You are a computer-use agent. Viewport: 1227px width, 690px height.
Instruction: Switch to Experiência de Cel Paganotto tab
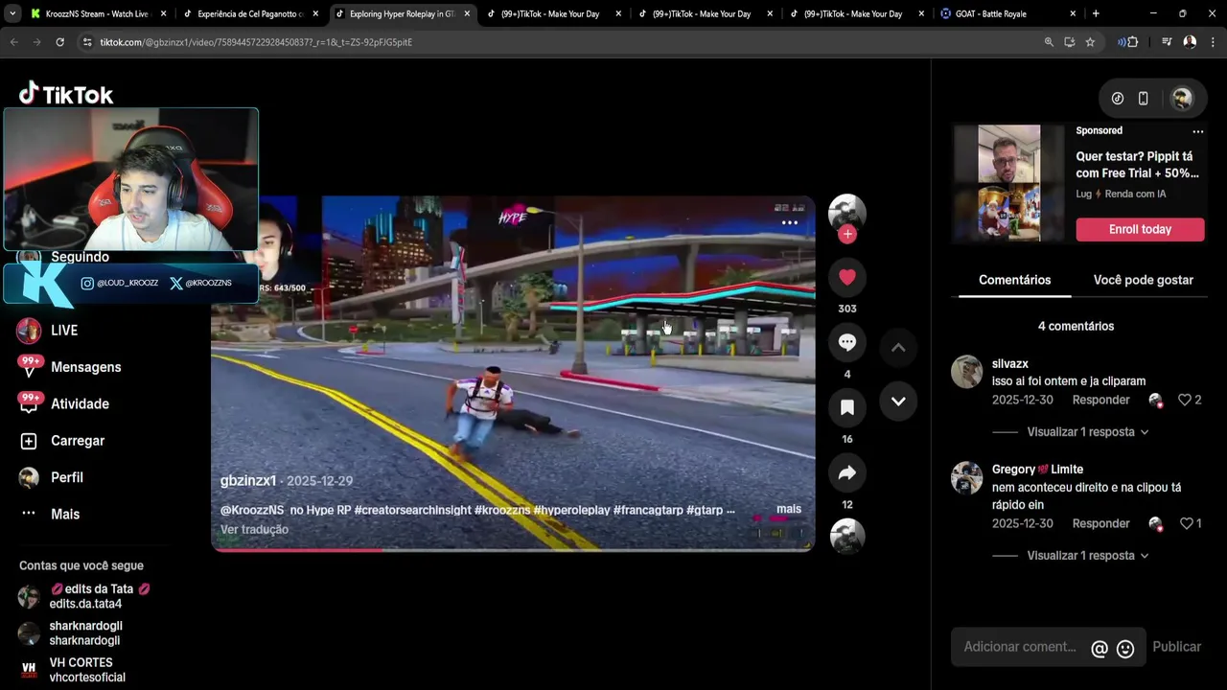coord(250,13)
